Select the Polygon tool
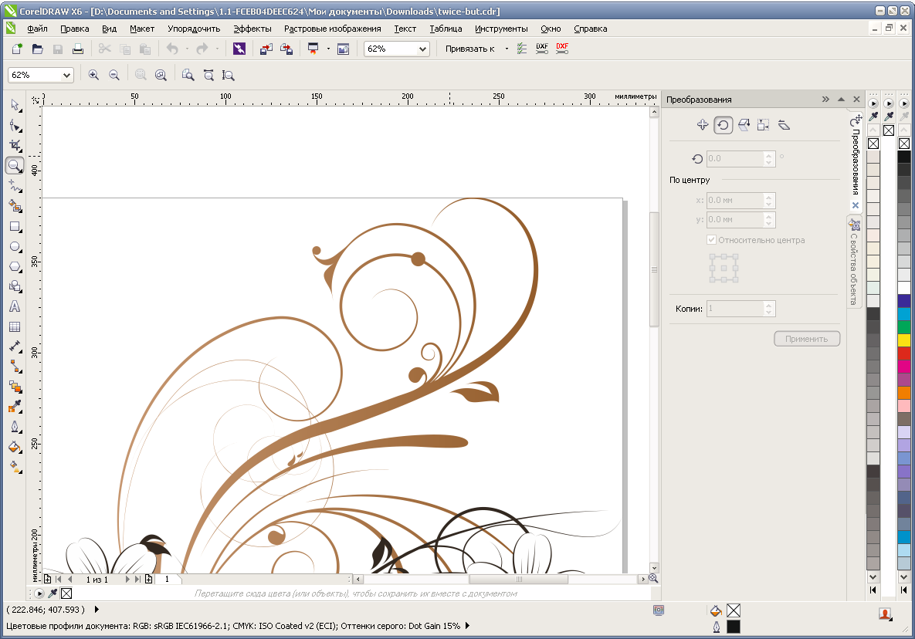The width and height of the screenshot is (915, 639). (15, 266)
